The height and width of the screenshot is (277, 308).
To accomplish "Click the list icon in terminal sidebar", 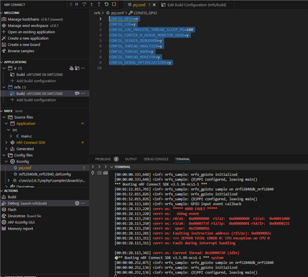I will point(99,173).
